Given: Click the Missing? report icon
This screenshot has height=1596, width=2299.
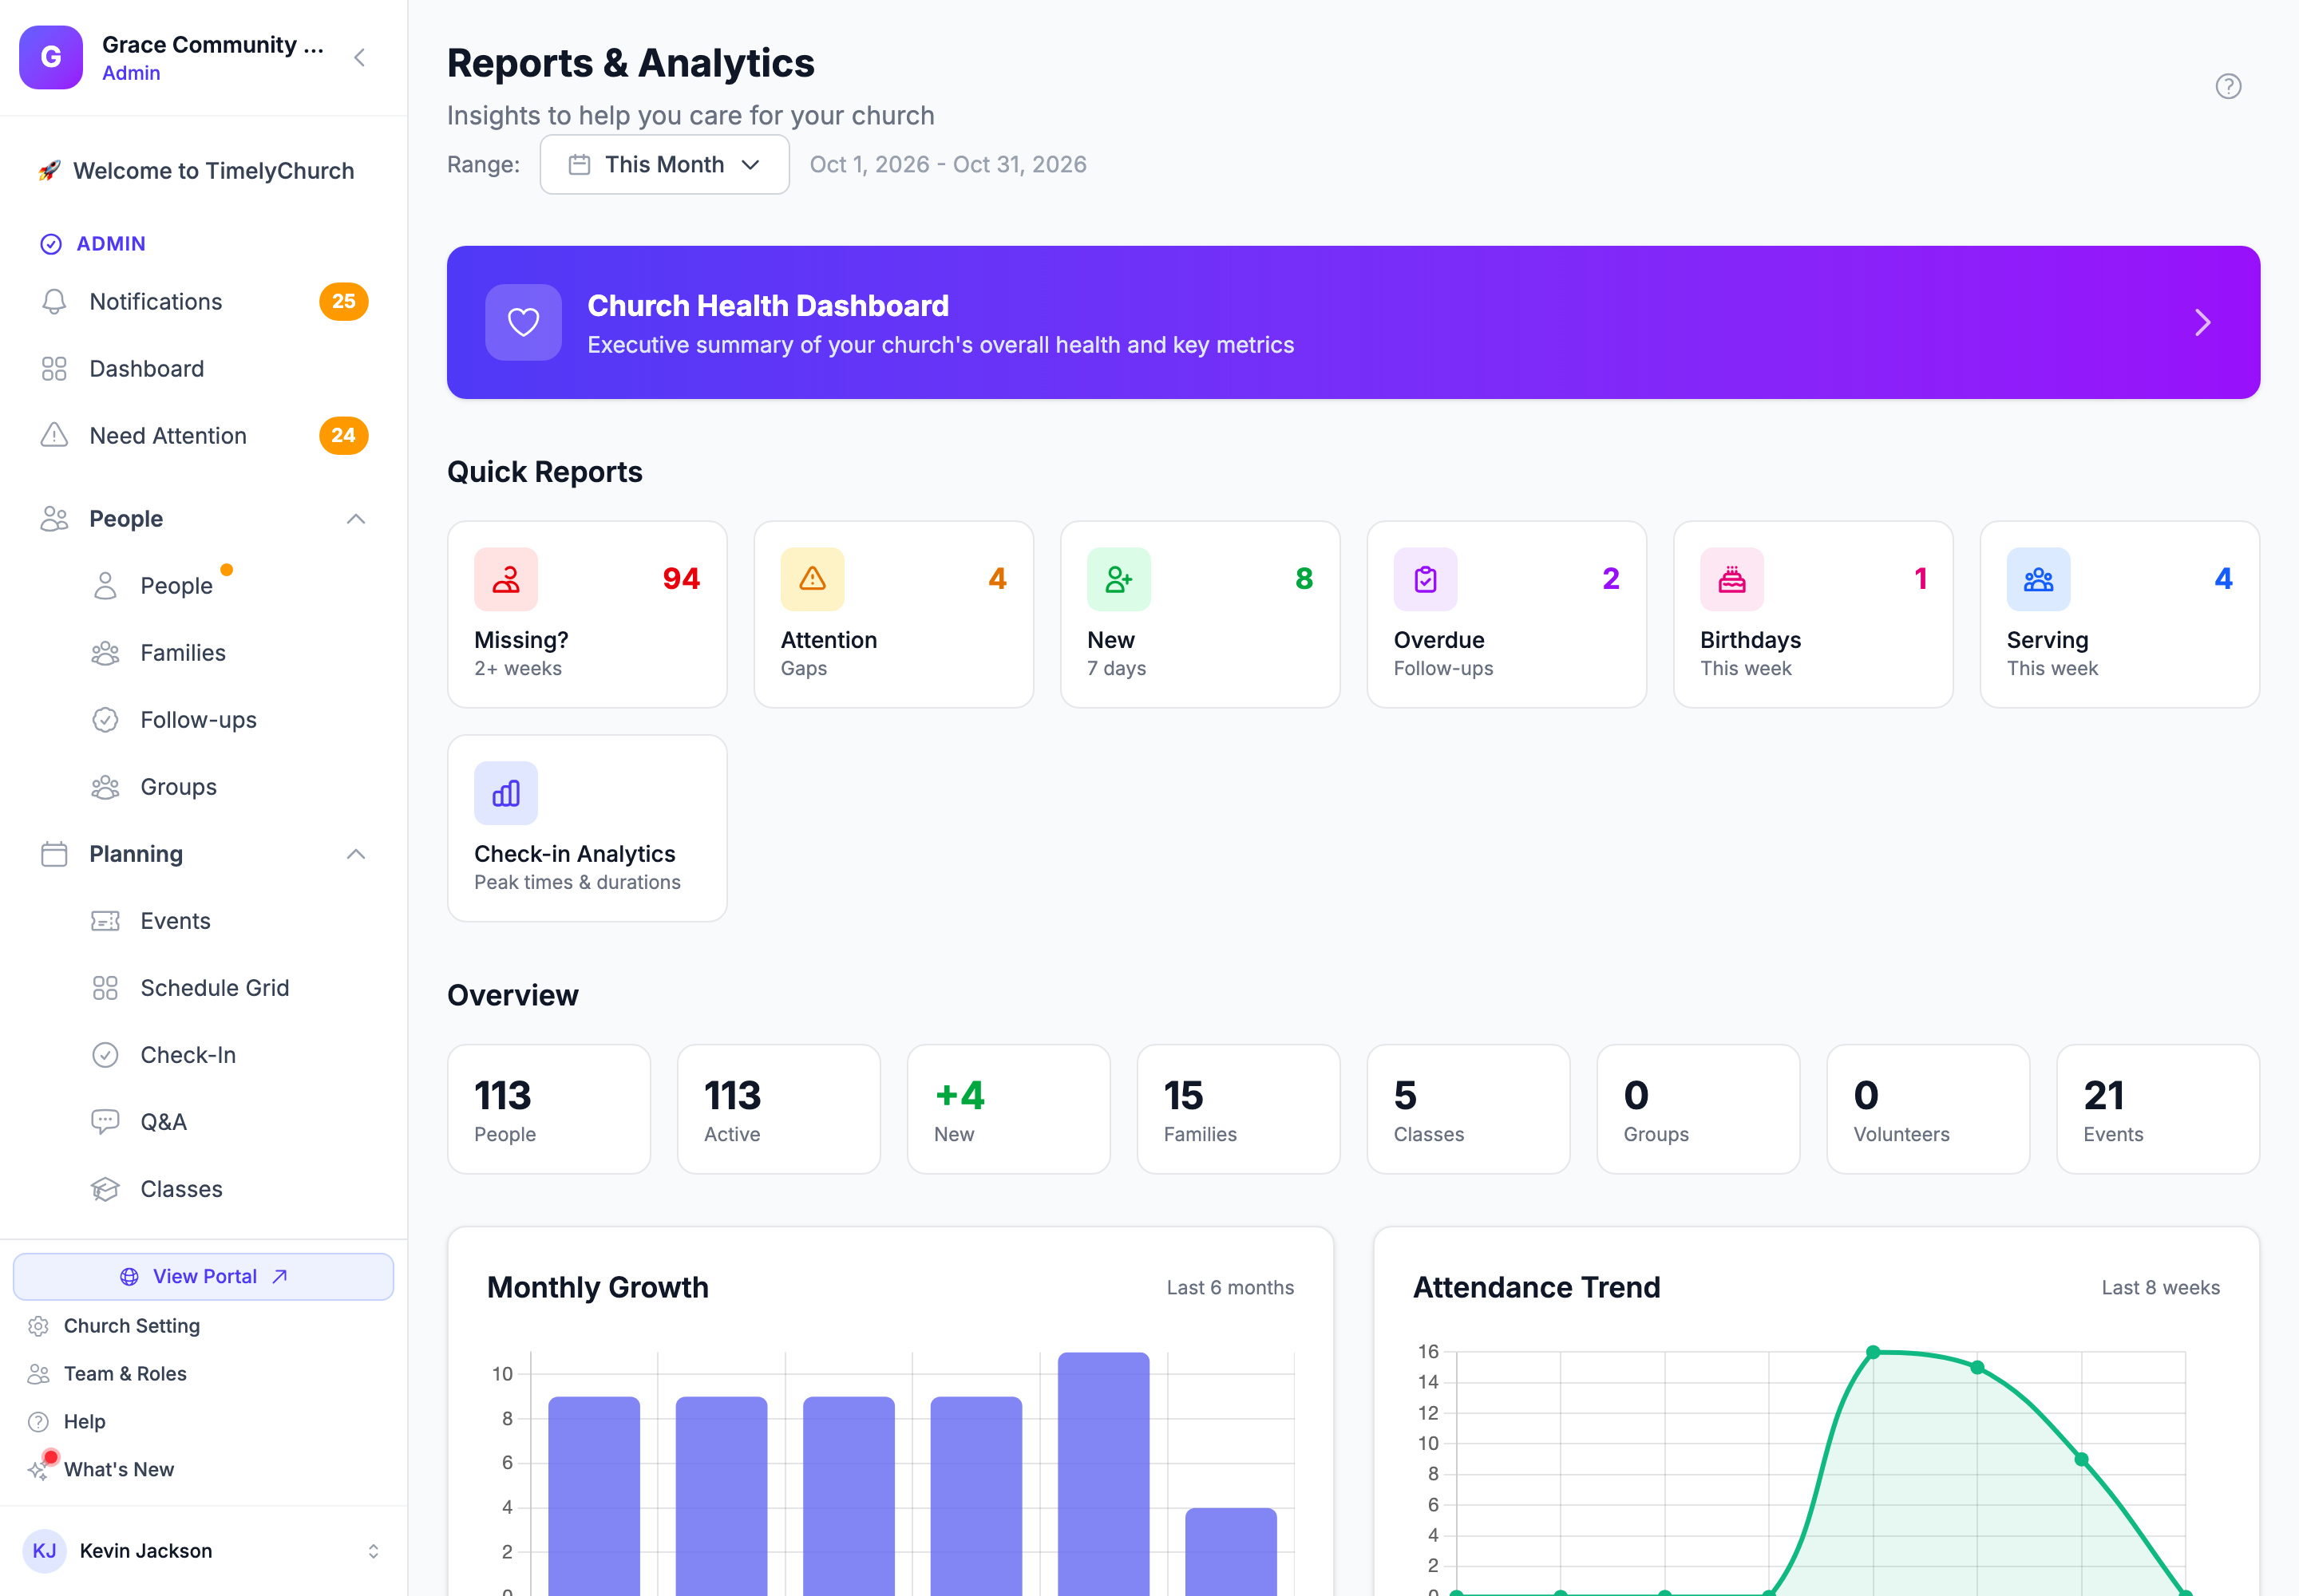Looking at the screenshot, I should (505, 579).
